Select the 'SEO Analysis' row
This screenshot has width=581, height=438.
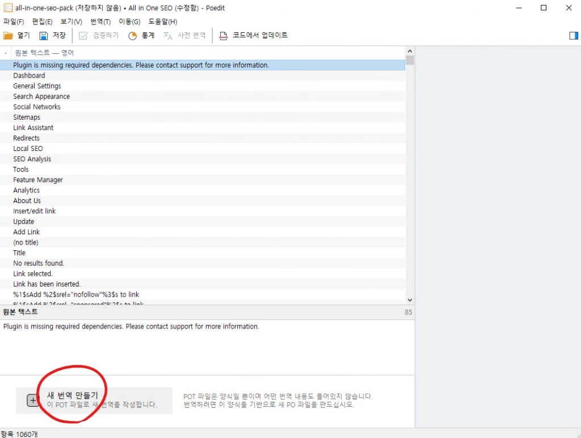203,159
